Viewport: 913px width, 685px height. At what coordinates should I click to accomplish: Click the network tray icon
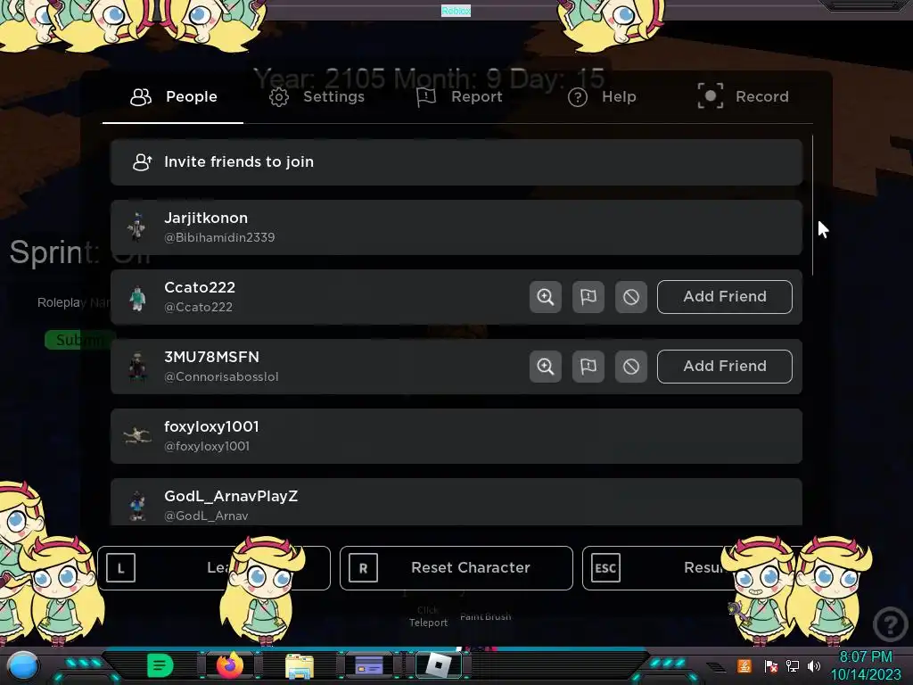coord(793,665)
